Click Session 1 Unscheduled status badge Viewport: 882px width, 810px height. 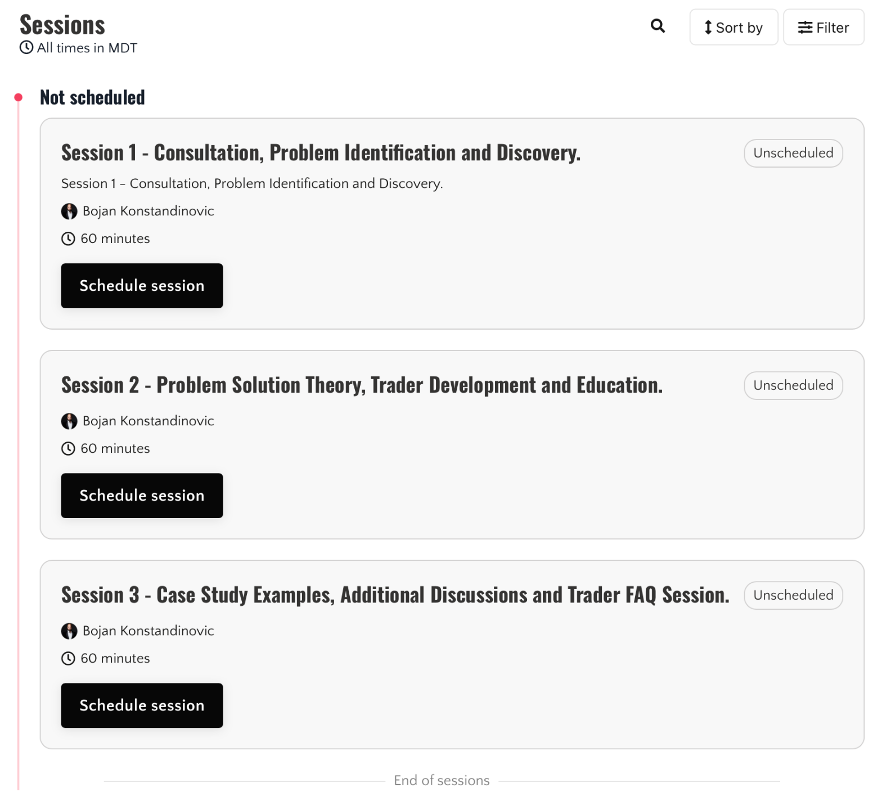pyautogui.click(x=793, y=153)
